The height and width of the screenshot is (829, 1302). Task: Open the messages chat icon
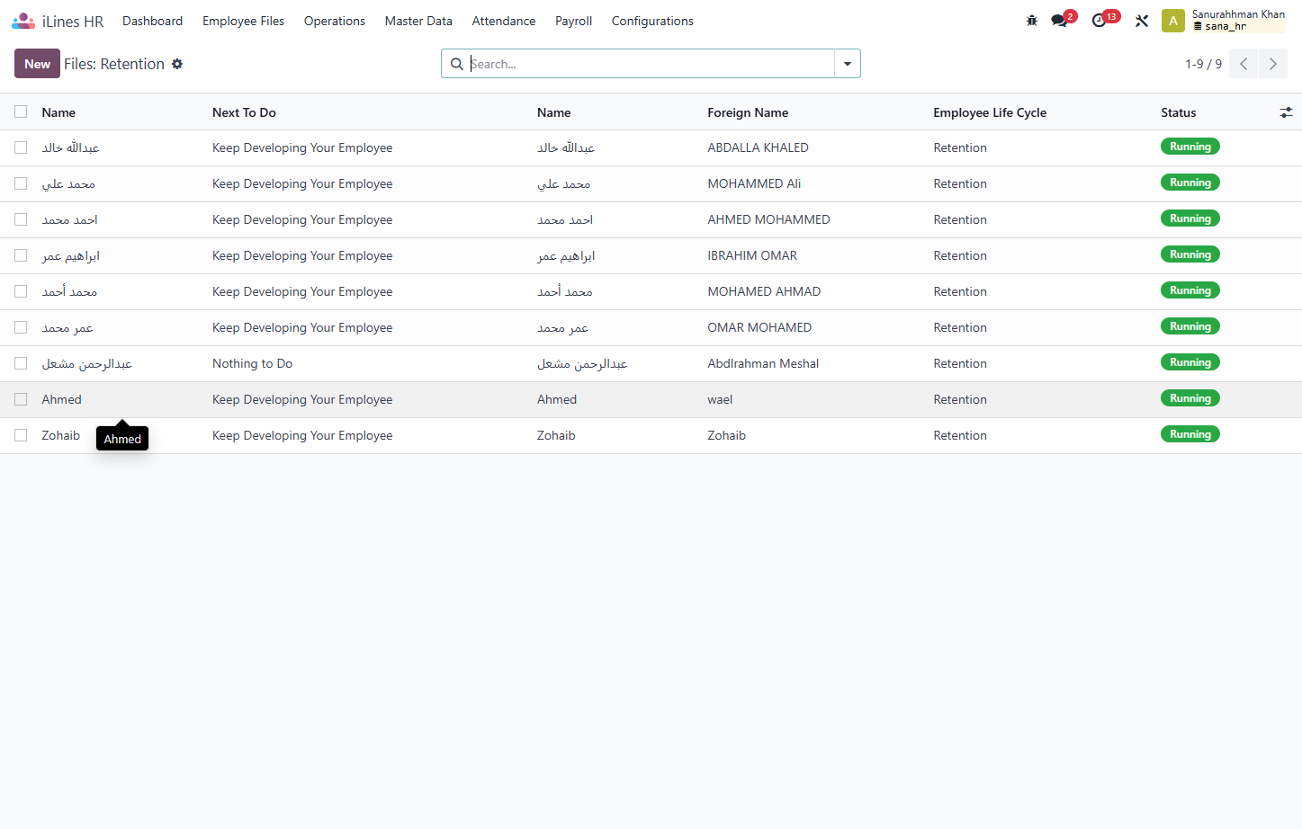1060,21
